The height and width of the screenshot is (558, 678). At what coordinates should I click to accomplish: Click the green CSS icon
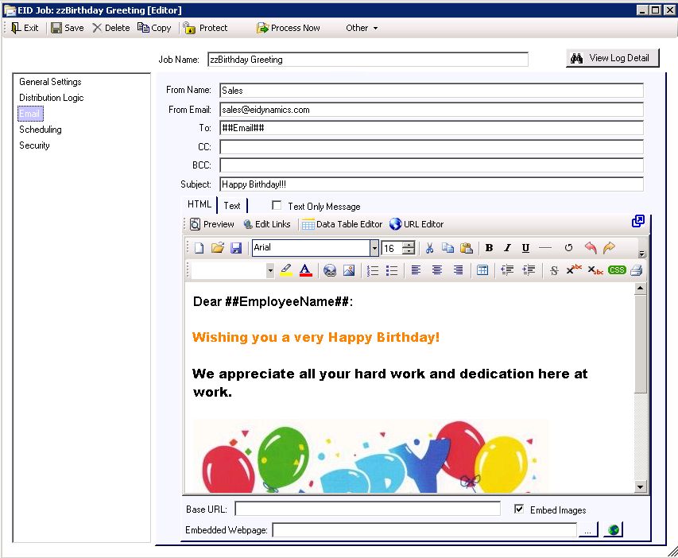click(x=617, y=270)
